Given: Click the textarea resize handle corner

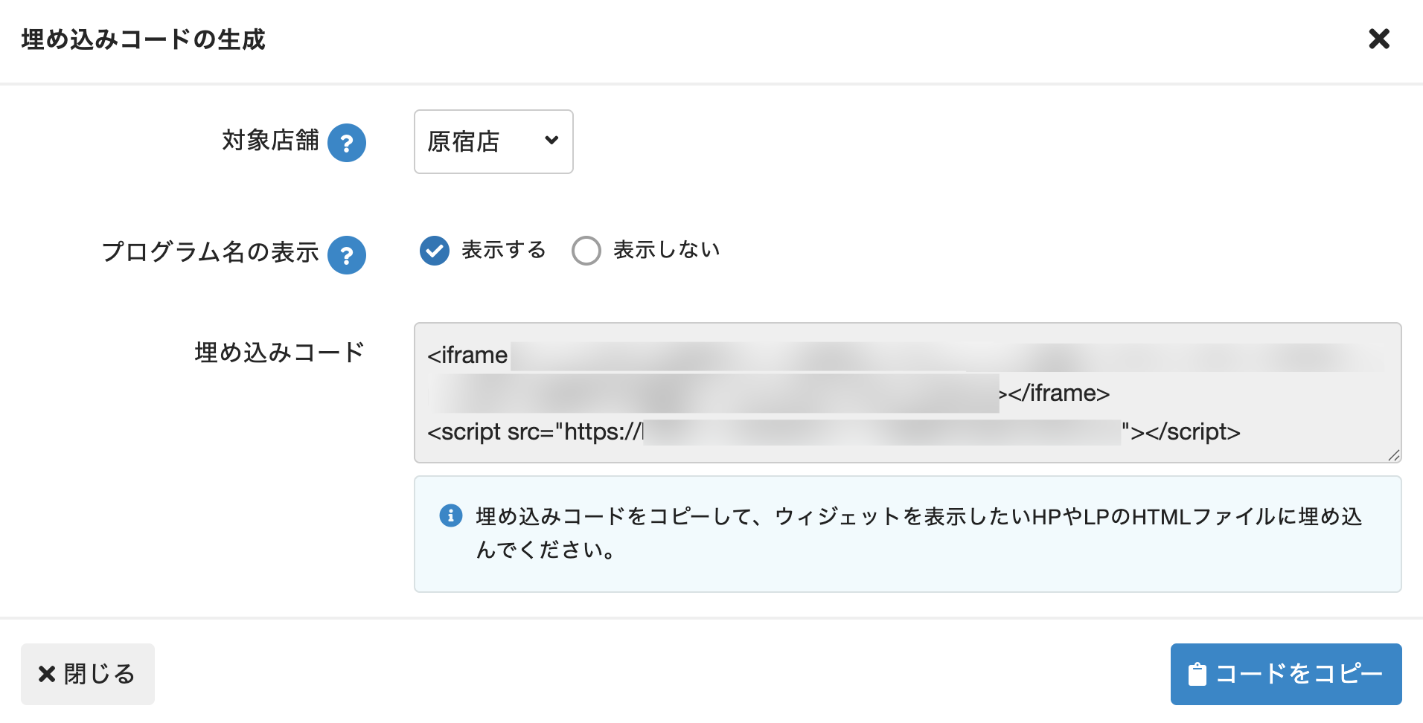Looking at the screenshot, I should coord(1393,455).
